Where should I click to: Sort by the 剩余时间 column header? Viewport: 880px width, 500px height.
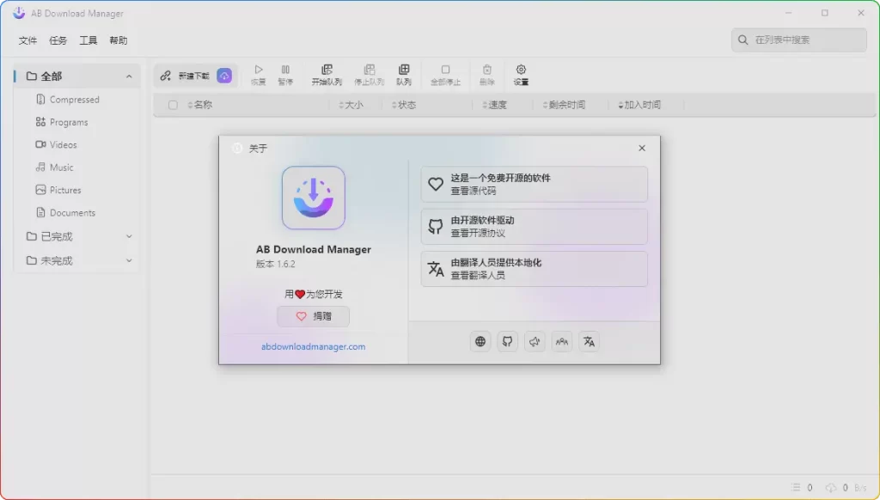pos(564,105)
